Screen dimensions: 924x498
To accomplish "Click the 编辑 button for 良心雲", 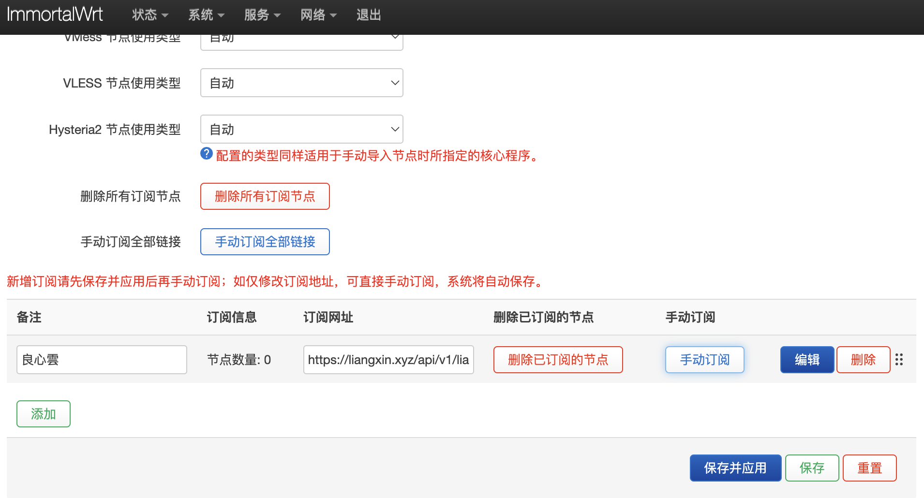I will click(807, 360).
